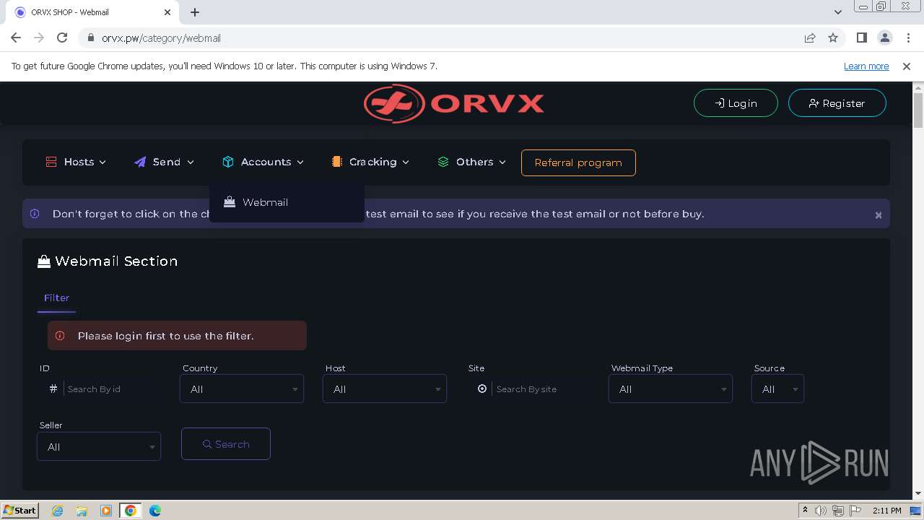Switch to the Filter tab
Viewport: 924px width, 520px height.
click(x=56, y=298)
